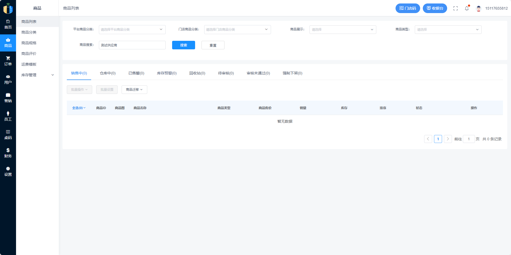Expand the 平台商品分类 dropdown
This screenshot has width=511, height=255.
(132, 30)
